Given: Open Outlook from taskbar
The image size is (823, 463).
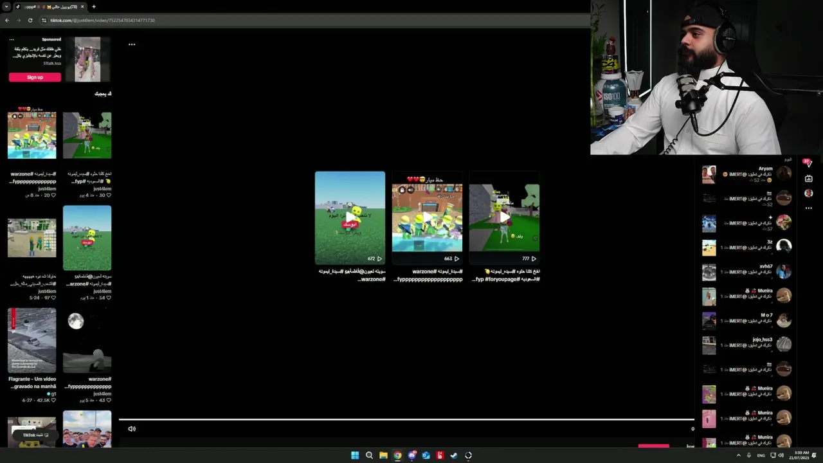Looking at the screenshot, I should coord(426,455).
